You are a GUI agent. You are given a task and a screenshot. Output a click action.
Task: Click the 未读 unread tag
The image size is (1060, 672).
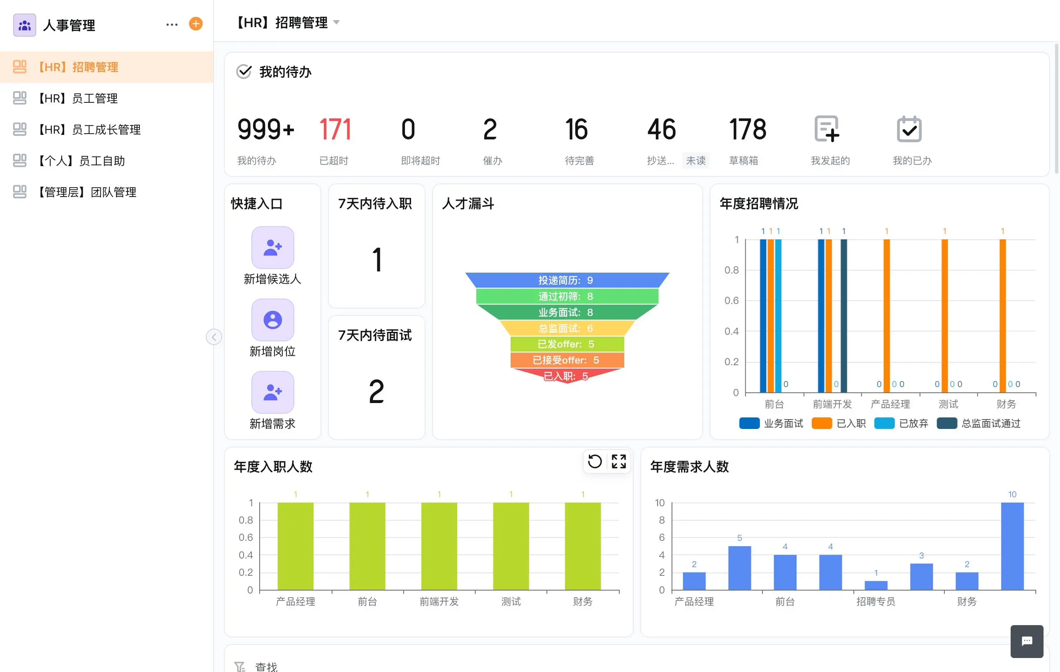click(695, 161)
